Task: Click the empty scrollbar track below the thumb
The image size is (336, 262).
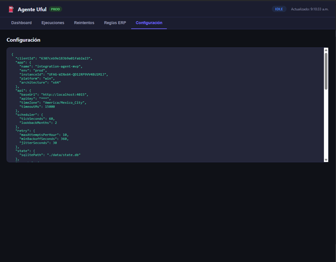Action: [x=326, y=124]
